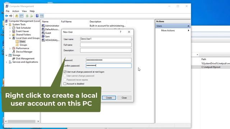
Task: Collapse the Users section in Actions pane
Action: click(188, 26)
